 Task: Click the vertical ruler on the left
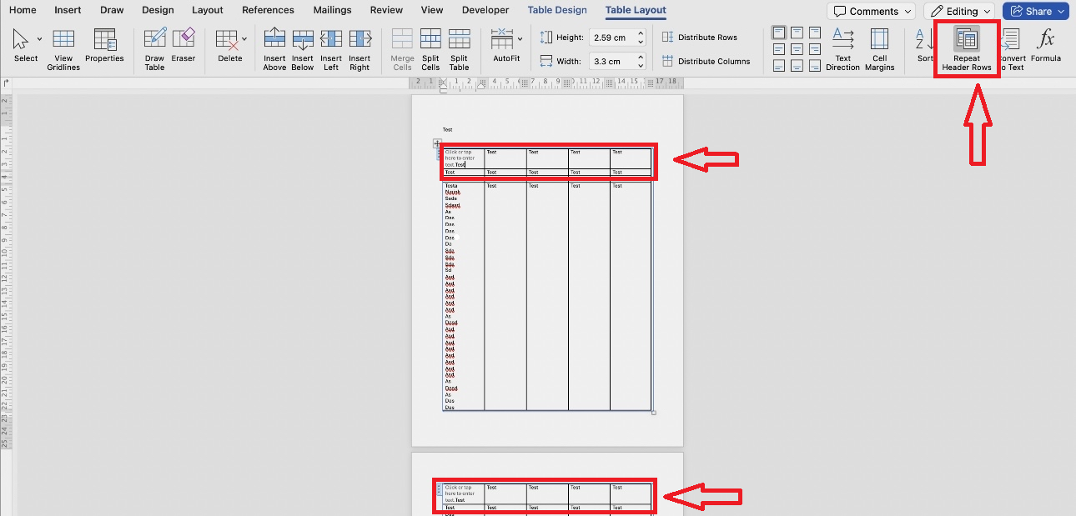click(x=5, y=273)
